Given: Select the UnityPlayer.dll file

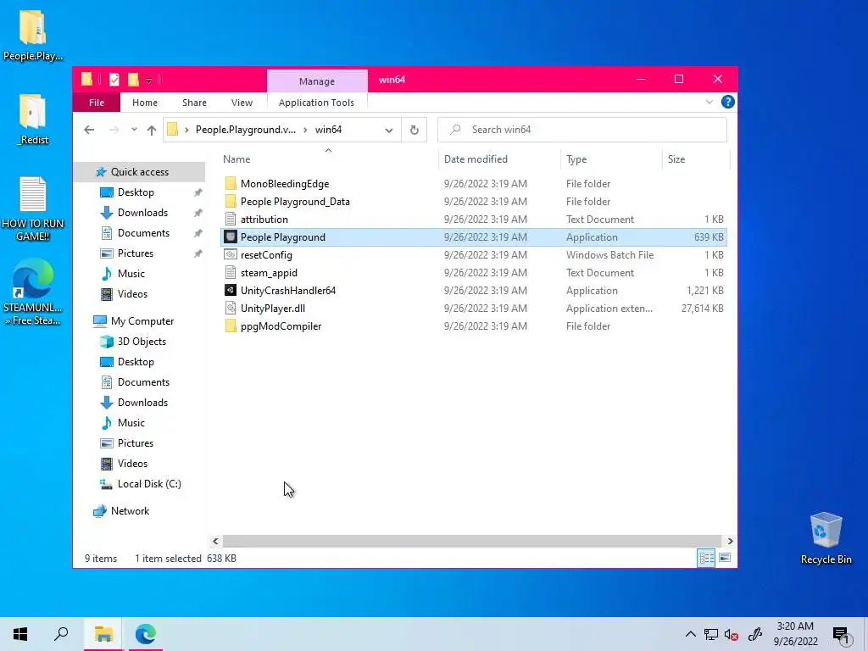Looking at the screenshot, I should (273, 309).
